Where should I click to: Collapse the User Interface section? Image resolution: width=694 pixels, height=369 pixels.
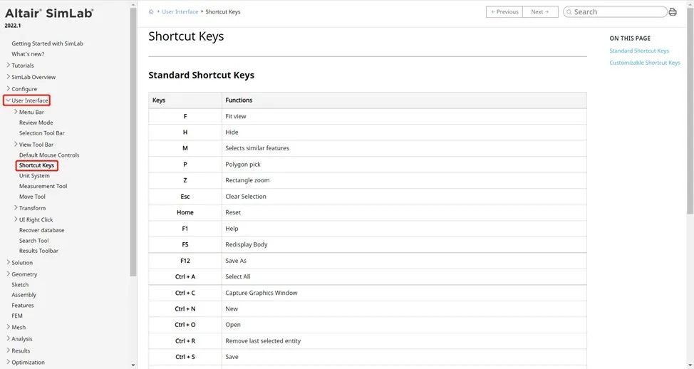click(8, 100)
